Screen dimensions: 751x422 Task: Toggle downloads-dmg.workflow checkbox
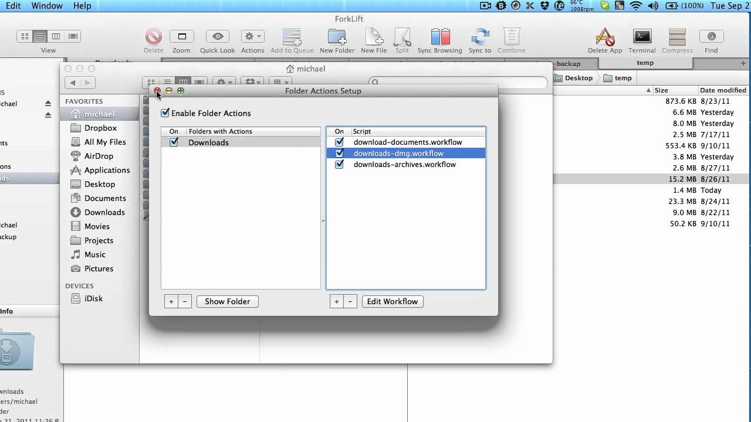point(339,153)
